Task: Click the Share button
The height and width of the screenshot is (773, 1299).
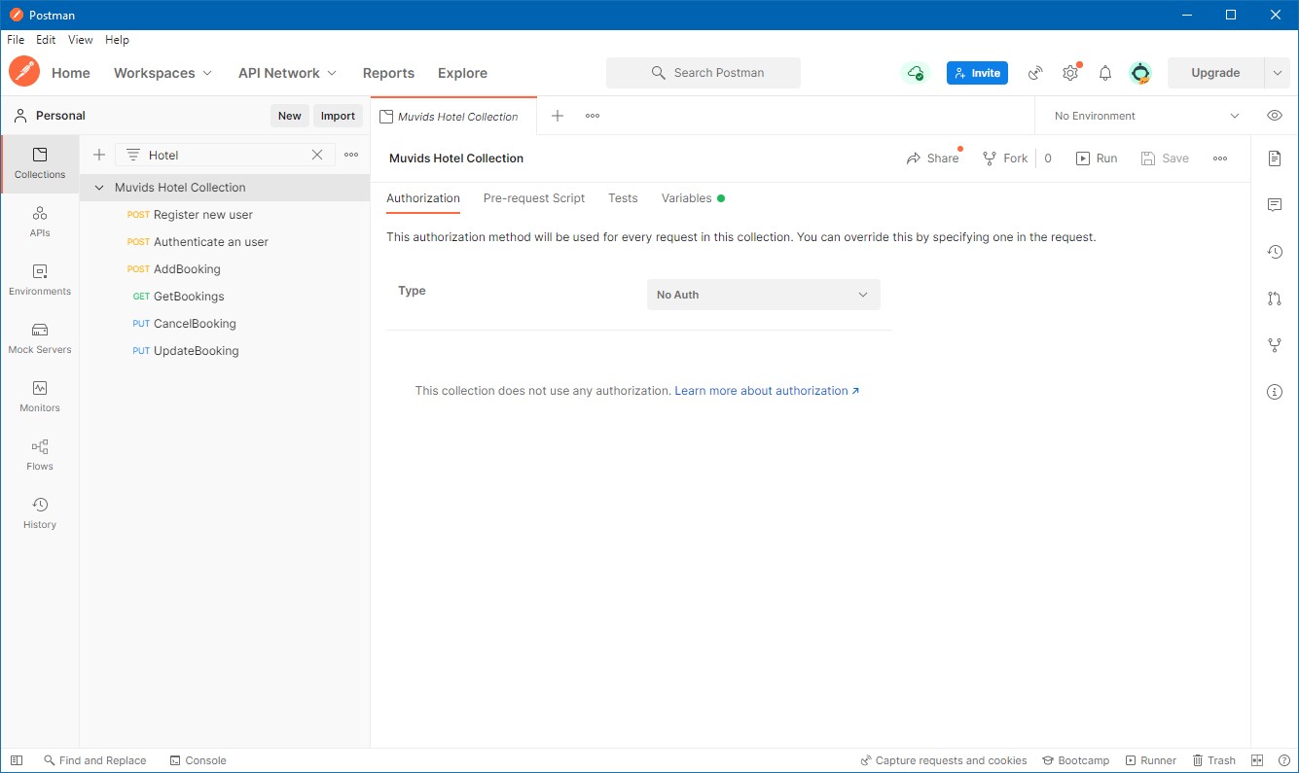Action: [932, 158]
